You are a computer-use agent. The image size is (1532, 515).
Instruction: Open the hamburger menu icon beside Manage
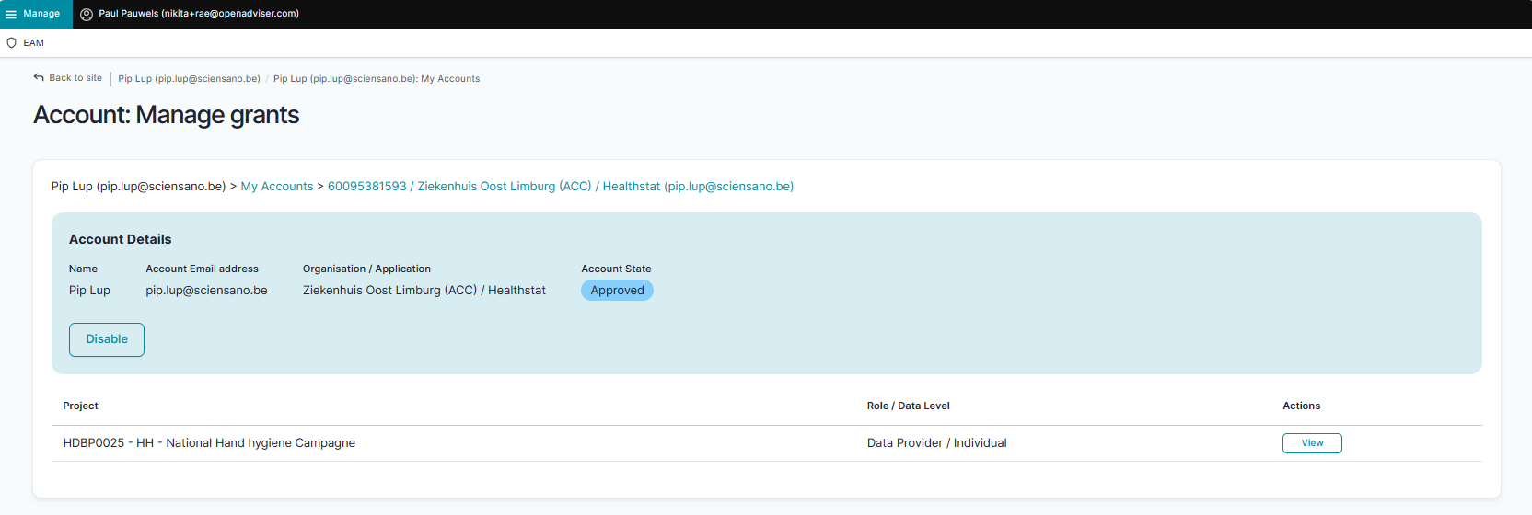(x=11, y=15)
